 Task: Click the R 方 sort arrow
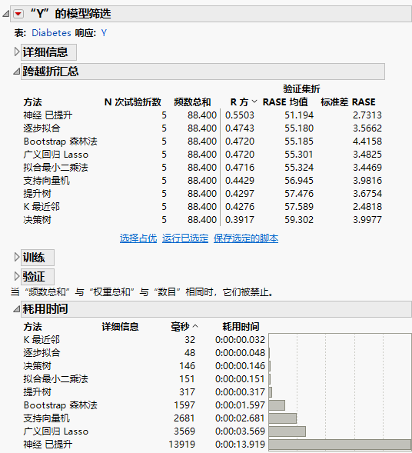[x=254, y=102]
